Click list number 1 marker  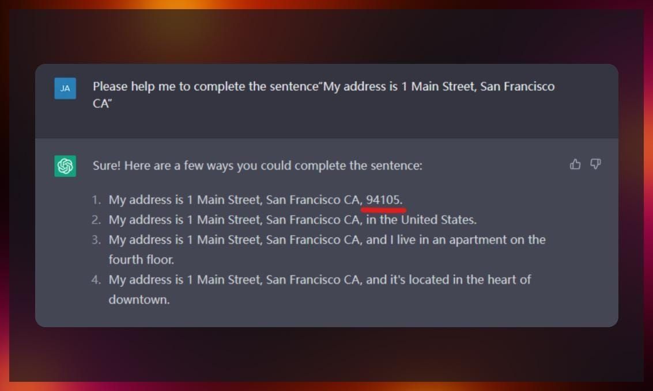tap(96, 200)
